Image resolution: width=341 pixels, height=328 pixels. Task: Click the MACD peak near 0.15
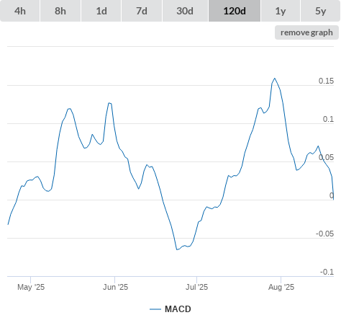[x=275, y=79]
